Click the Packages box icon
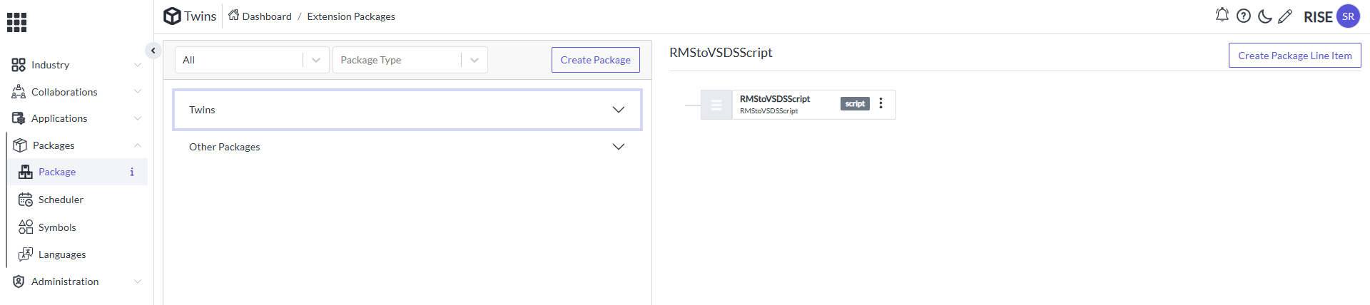This screenshot has height=305, width=1370. pyautogui.click(x=20, y=145)
